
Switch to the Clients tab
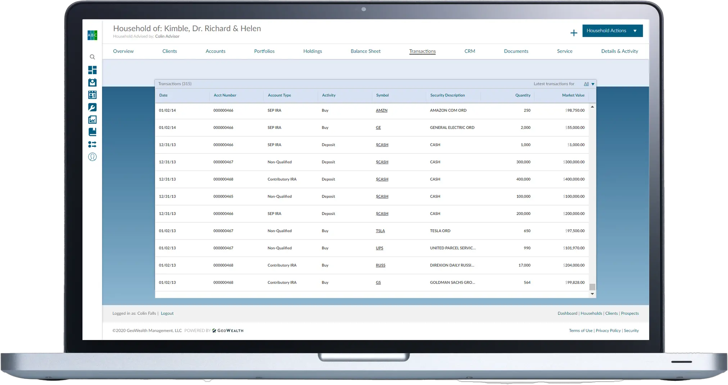click(169, 51)
